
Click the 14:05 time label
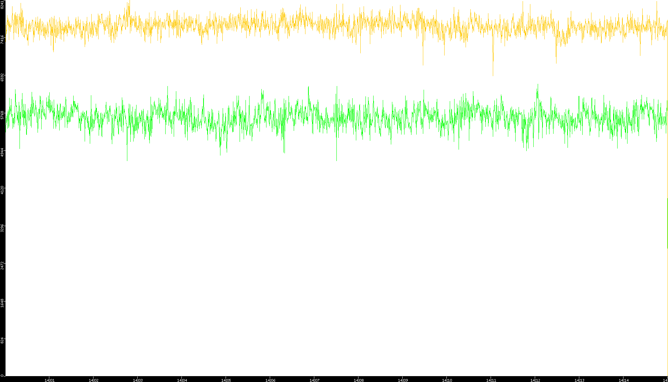tap(226, 380)
